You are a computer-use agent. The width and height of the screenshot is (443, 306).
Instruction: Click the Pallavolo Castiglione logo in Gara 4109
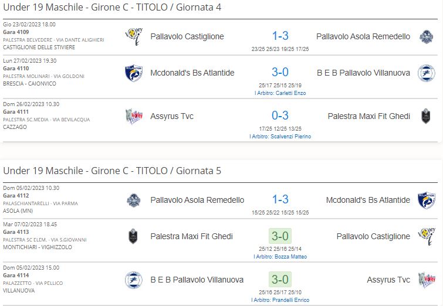(134, 37)
